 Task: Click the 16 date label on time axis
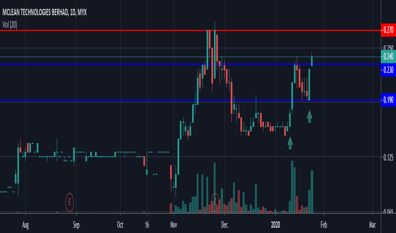(147, 225)
